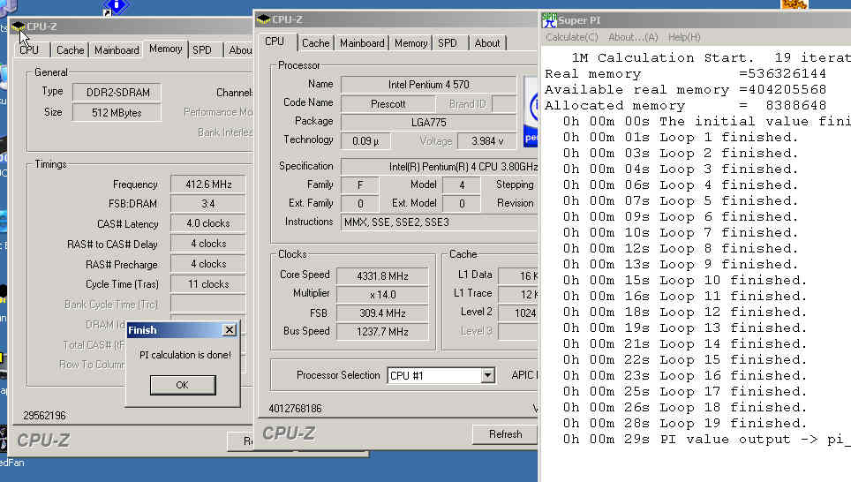Image resolution: width=851 pixels, height=482 pixels.
Task: Open the About tab in left CPU-Z window
Action: click(239, 50)
